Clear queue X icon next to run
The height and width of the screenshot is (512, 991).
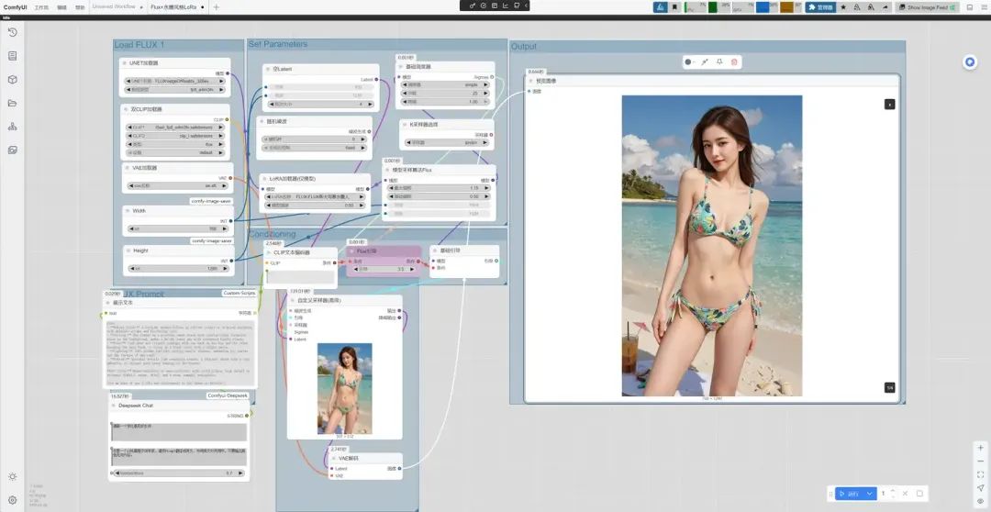pos(905,494)
